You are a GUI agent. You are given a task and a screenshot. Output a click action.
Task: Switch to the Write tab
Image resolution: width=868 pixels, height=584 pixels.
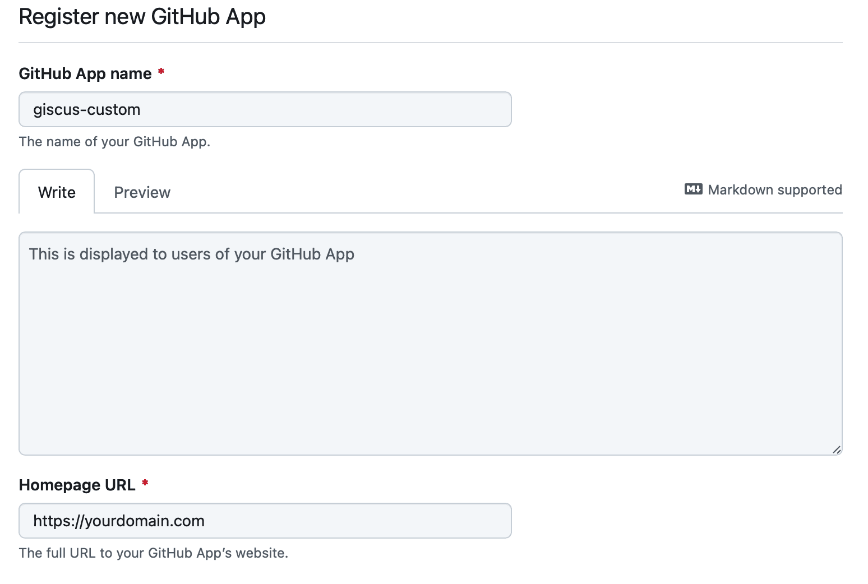tap(57, 192)
